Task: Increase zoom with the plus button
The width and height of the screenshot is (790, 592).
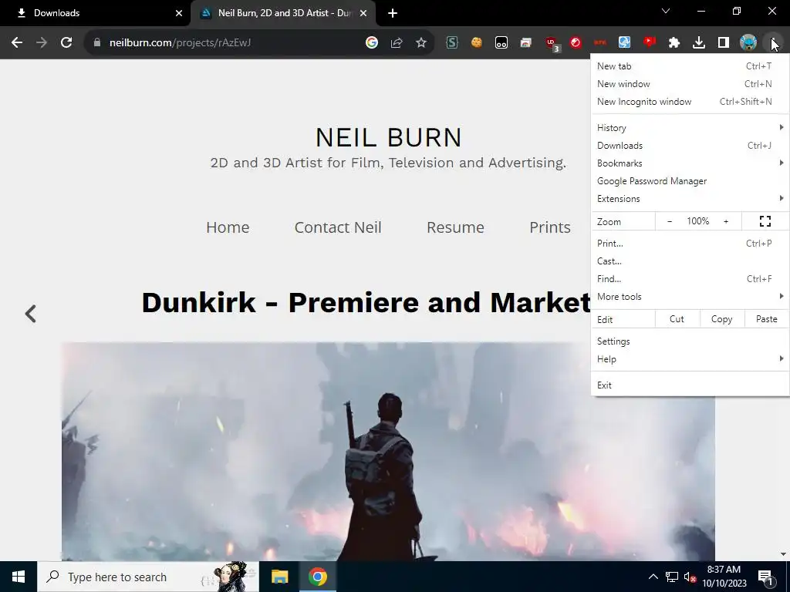Action: [726, 221]
